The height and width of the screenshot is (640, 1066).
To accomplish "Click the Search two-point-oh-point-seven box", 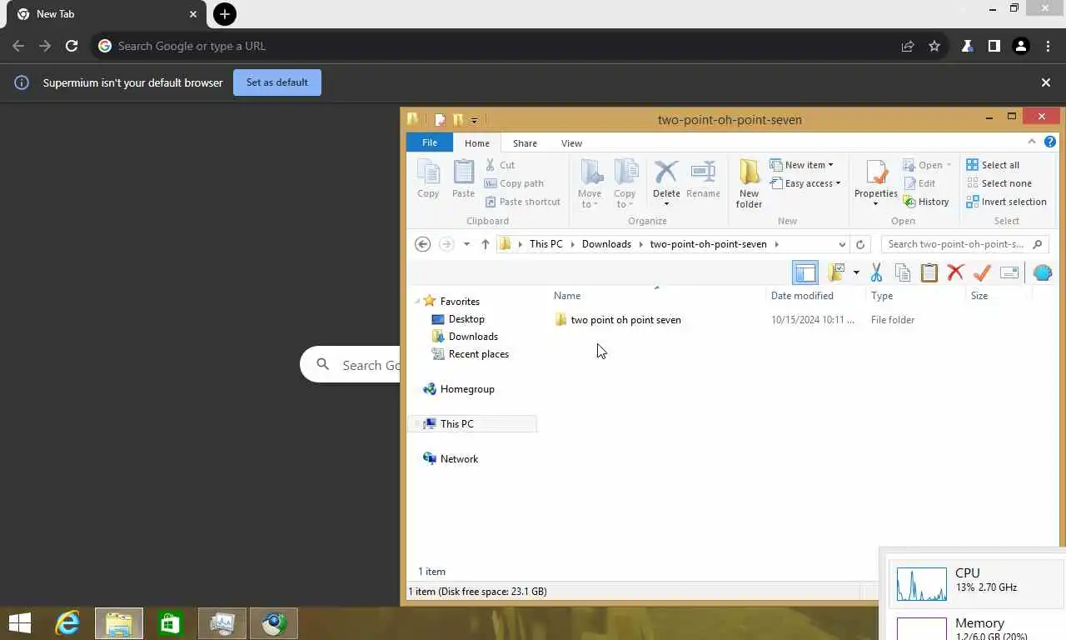I will (x=964, y=244).
